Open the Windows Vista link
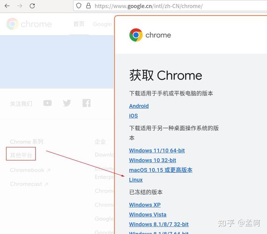Viewport: 267px width, 234px height. (148, 214)
